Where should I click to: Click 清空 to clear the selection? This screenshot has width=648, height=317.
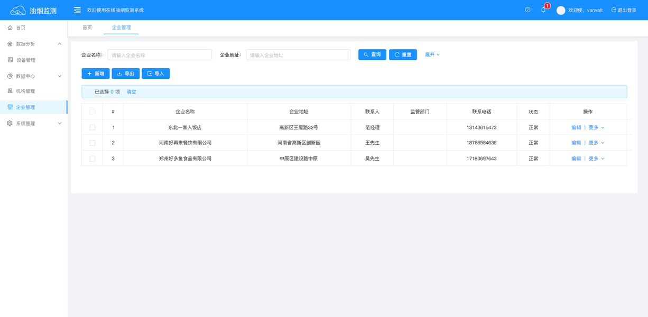click(131, 92)
